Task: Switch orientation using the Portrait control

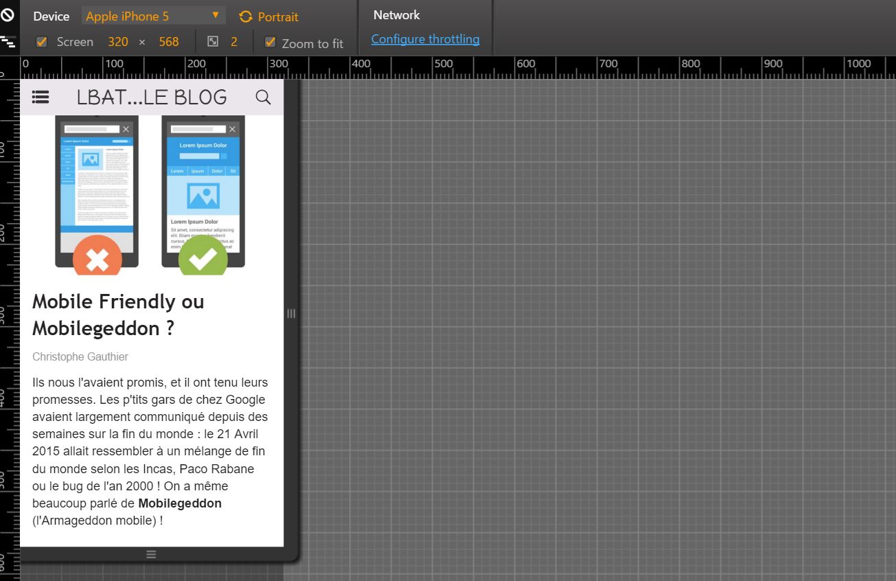Action: pos(277,17)
